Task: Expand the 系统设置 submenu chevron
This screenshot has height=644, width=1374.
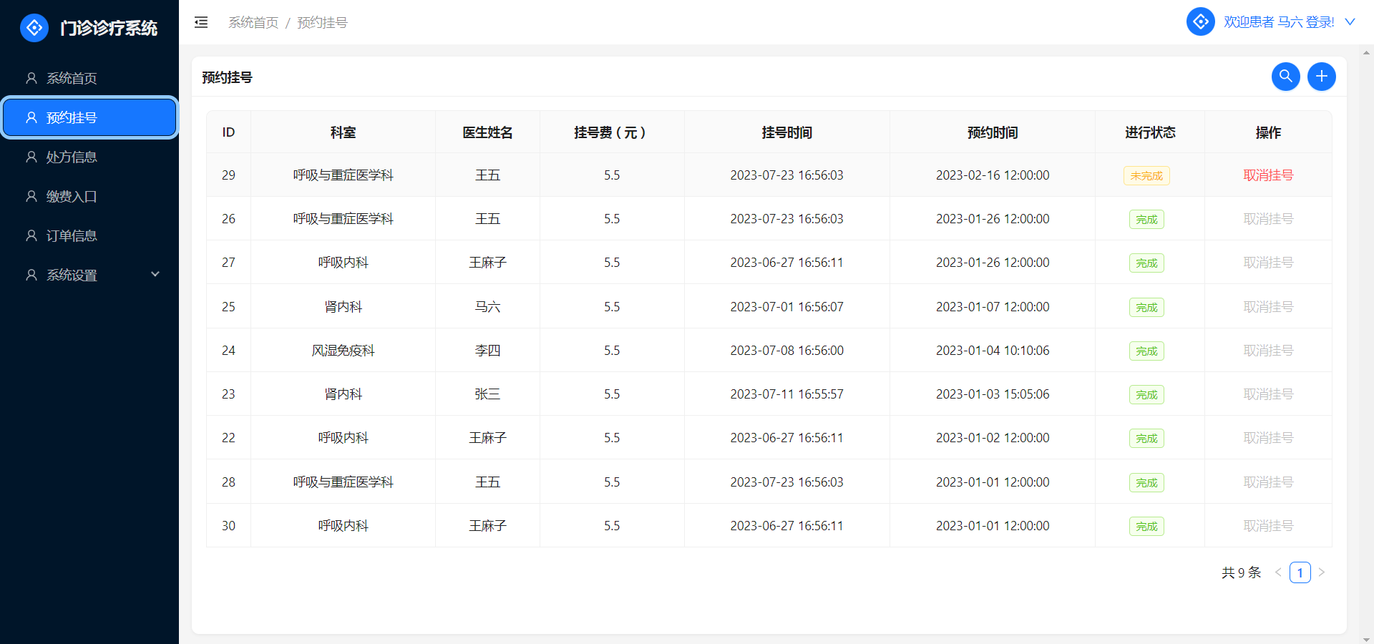Action: click(155, 274)
